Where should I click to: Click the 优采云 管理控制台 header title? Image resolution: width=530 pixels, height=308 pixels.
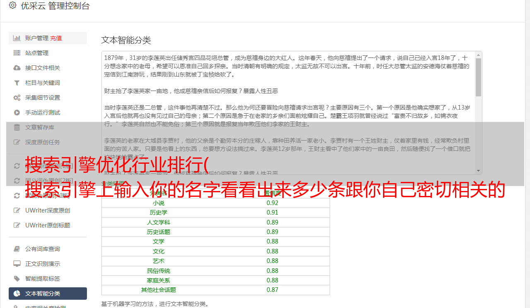55,6
